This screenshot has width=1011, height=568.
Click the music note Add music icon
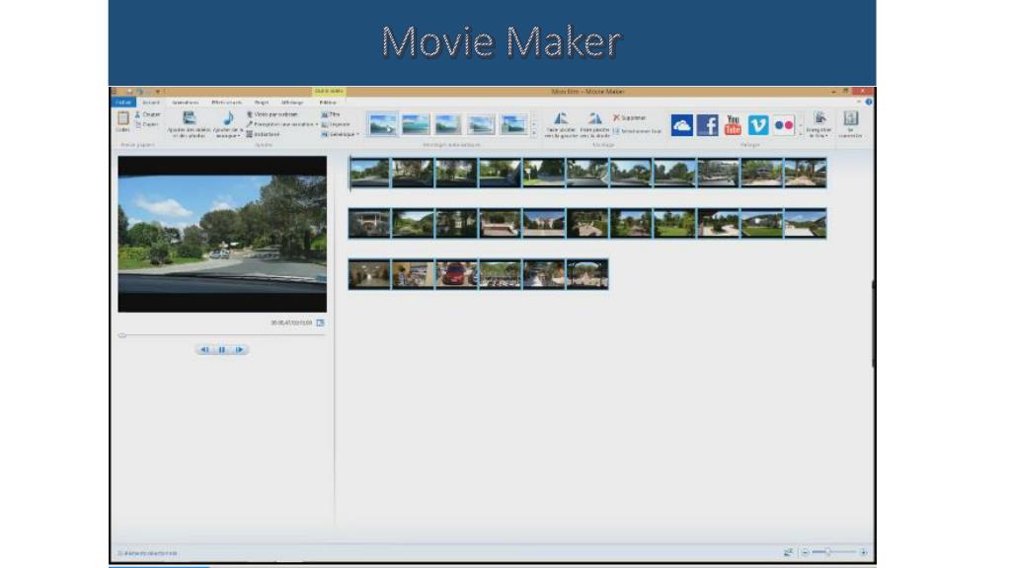pyautogui.click(x=228, y=118)
